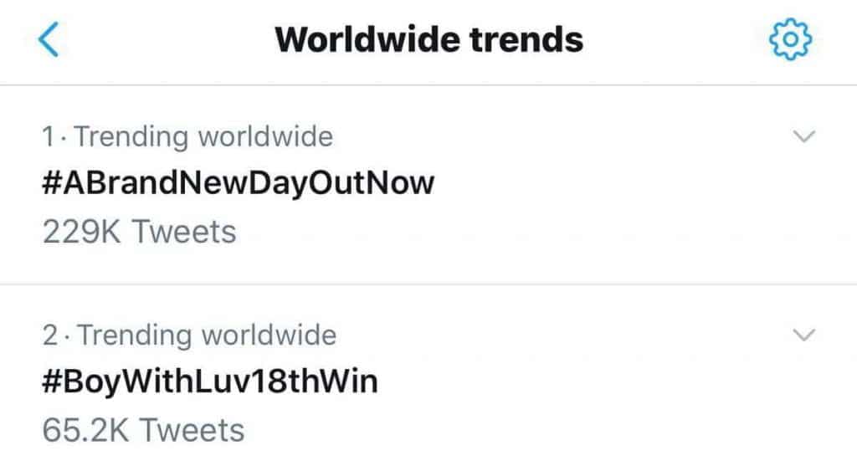Viewport: 857px width, 471px height.
Task: Click the Worldwide trends title
Action: tap(428, 39)
